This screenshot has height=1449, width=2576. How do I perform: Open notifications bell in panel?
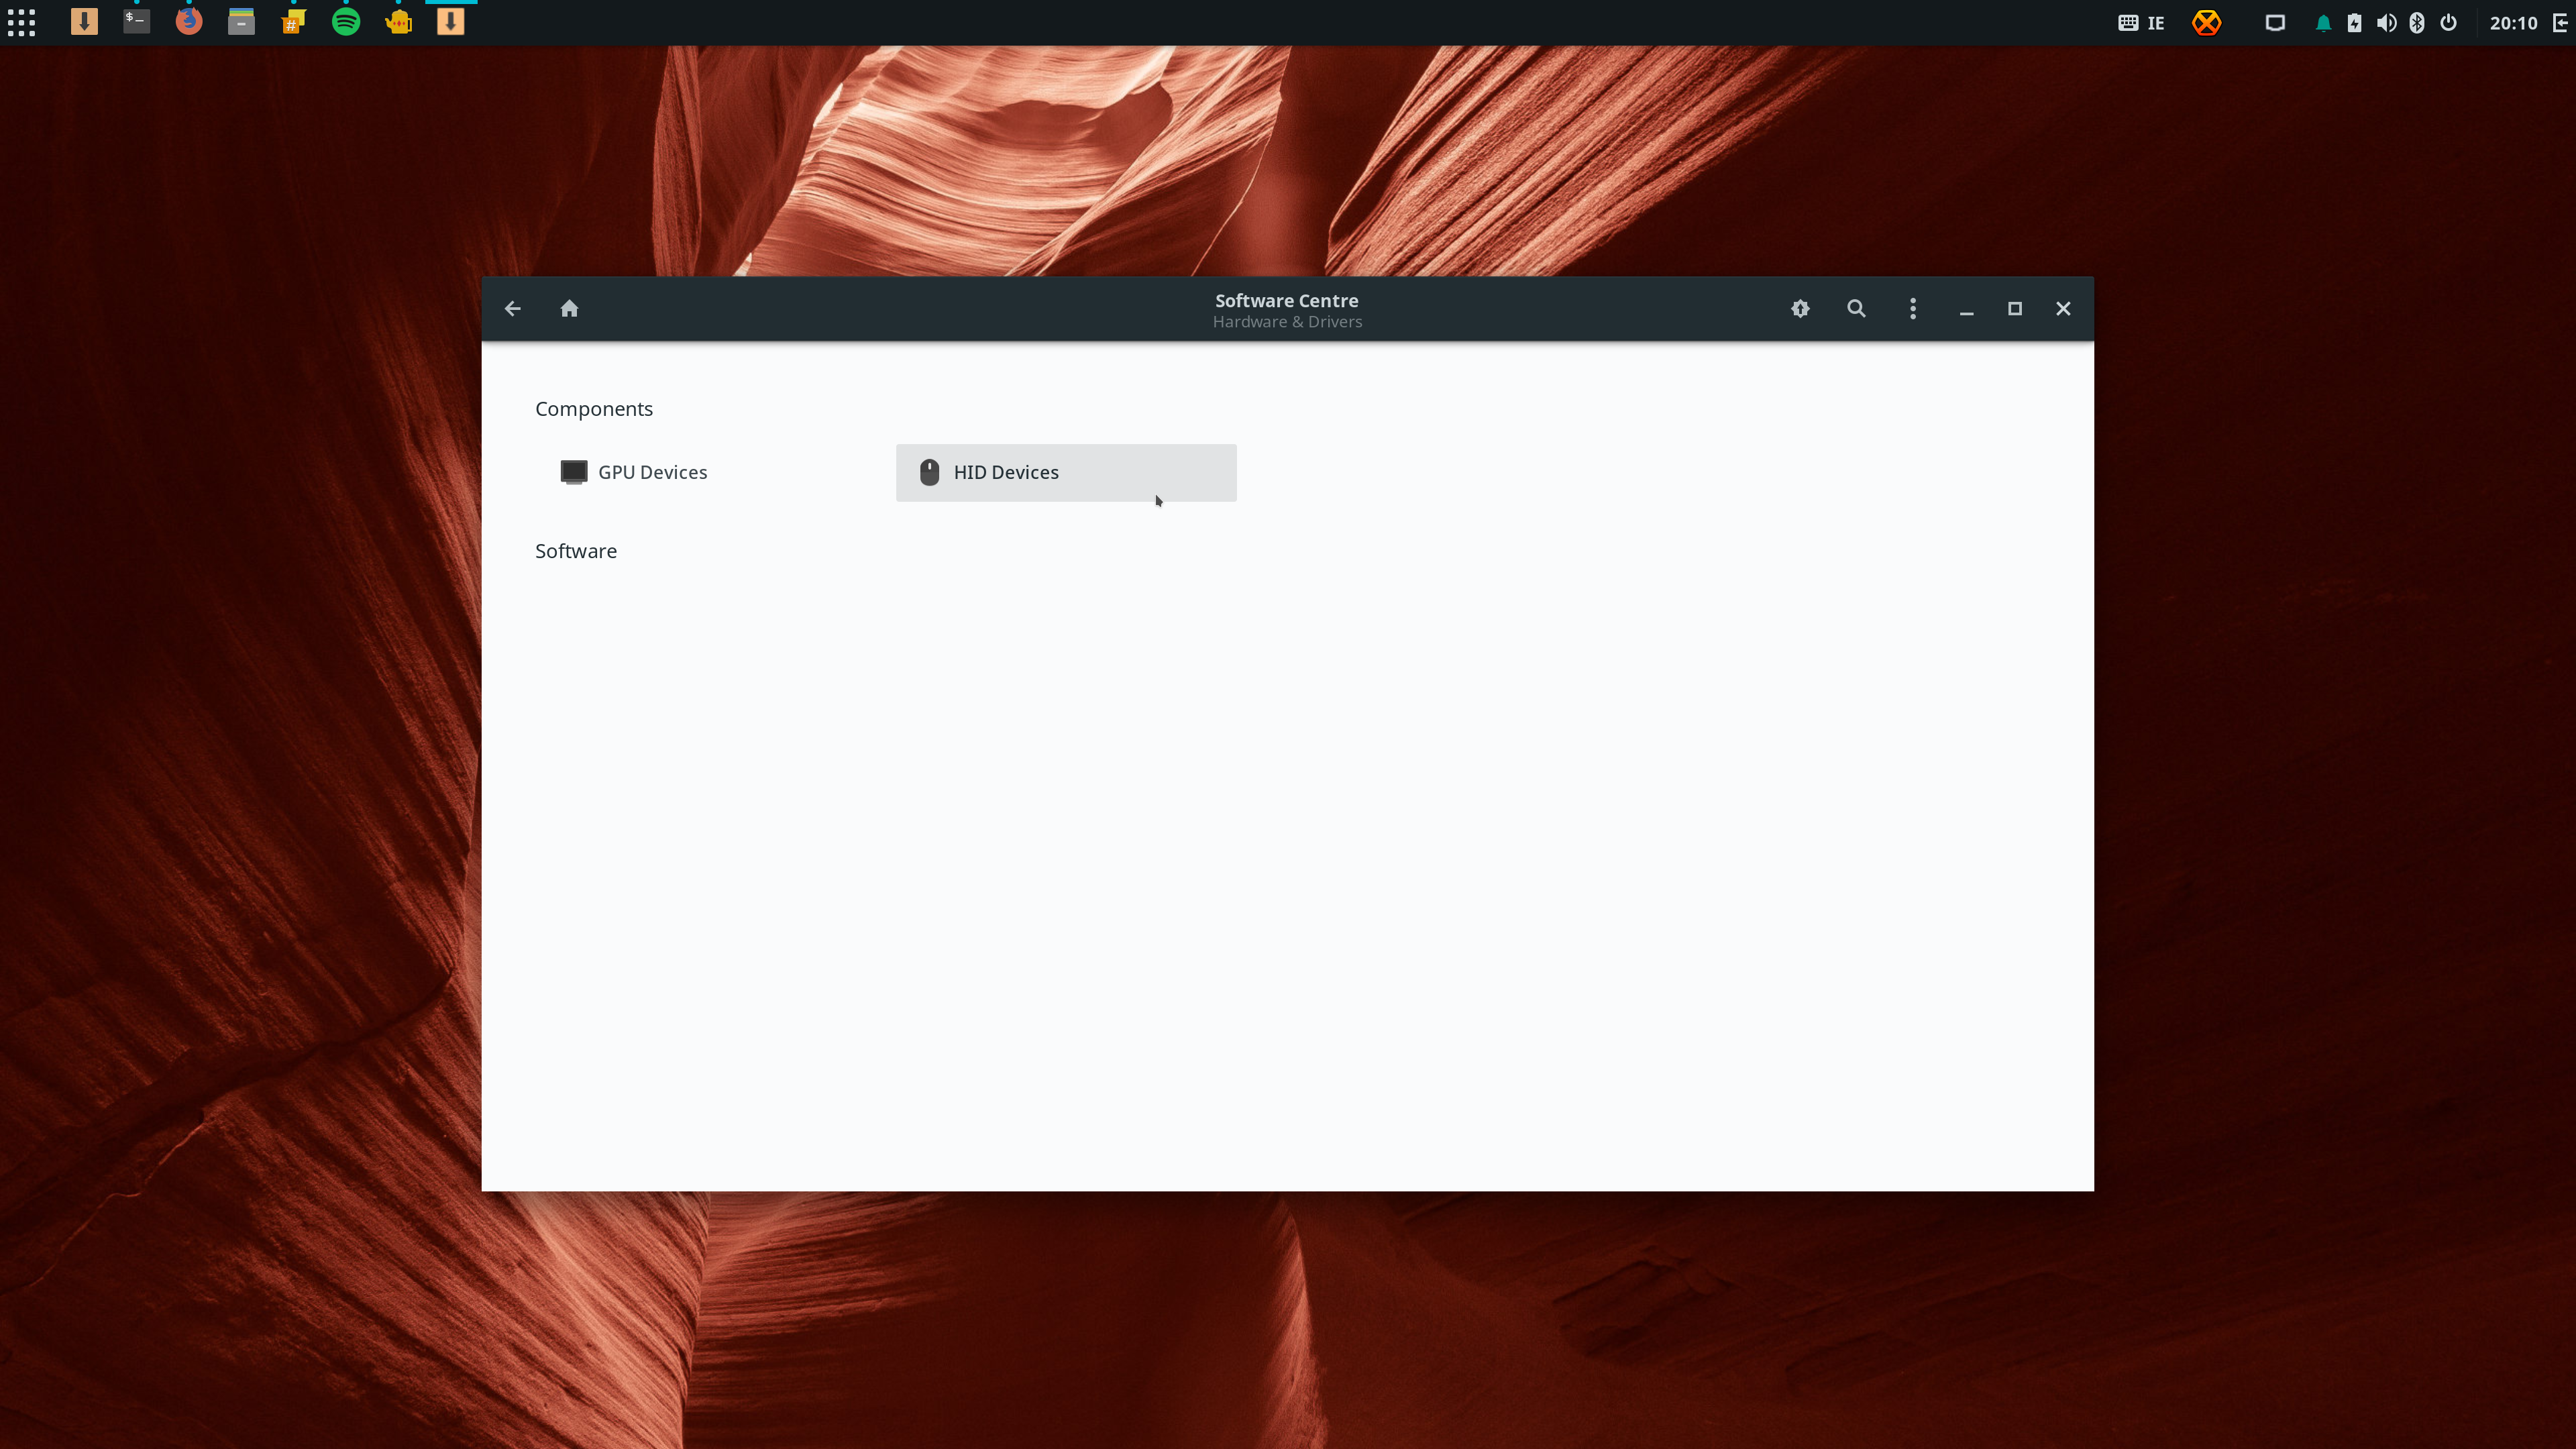(x=2323, y=23)
